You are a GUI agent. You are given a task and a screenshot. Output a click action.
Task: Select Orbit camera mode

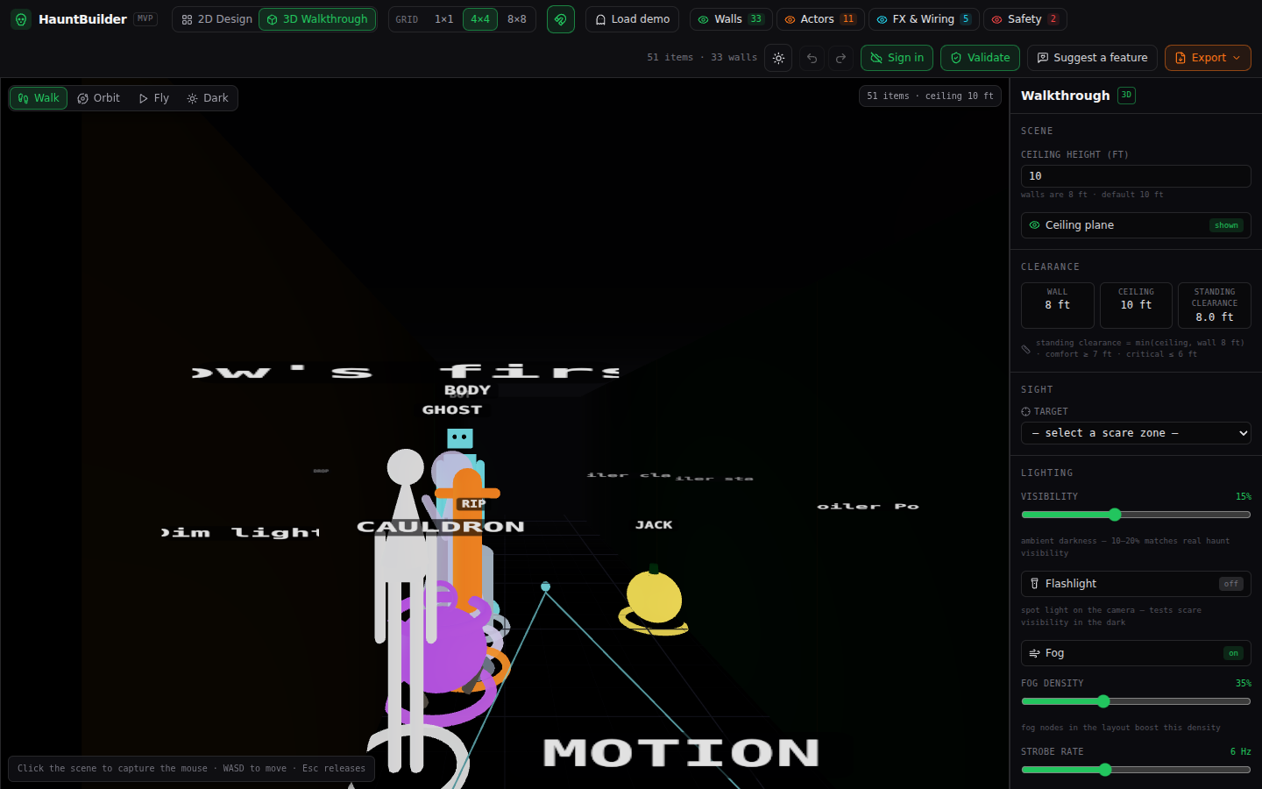point(98,98)
